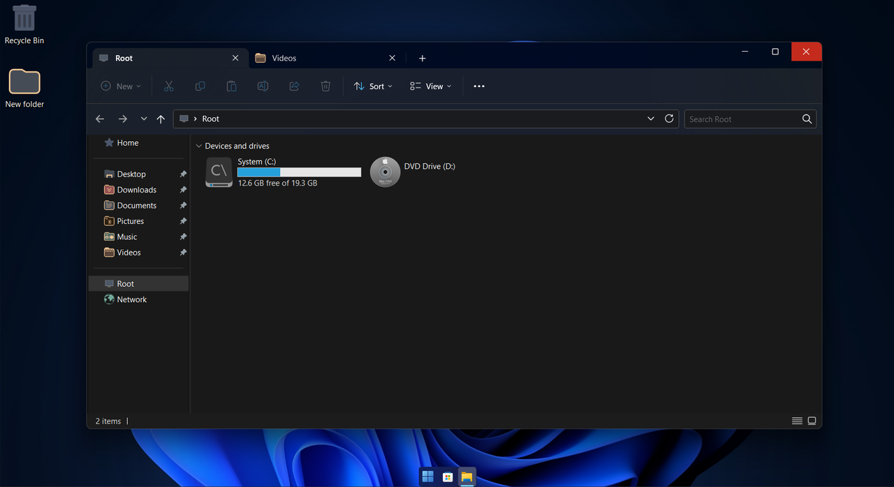This screenshot has width=894, height=487.
Task: Click the 12.6 GB free of 19.3 GB text
Action: click(x=277, y=183)
